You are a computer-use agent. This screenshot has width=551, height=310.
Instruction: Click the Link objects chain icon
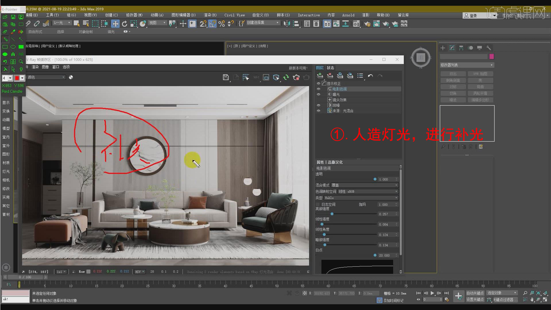pos(28,24)
